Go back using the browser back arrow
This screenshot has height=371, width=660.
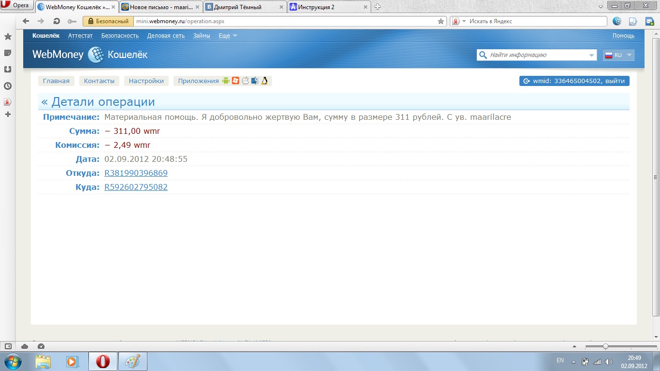(26, 21)
